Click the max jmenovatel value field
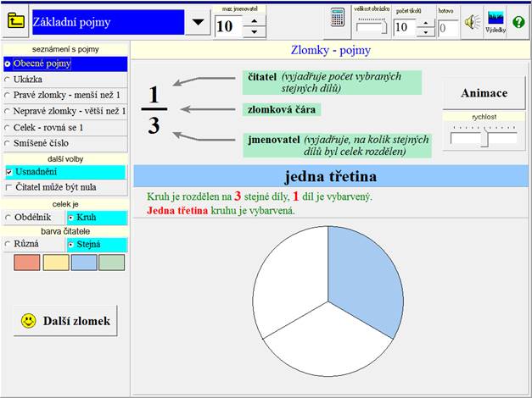 229,26
